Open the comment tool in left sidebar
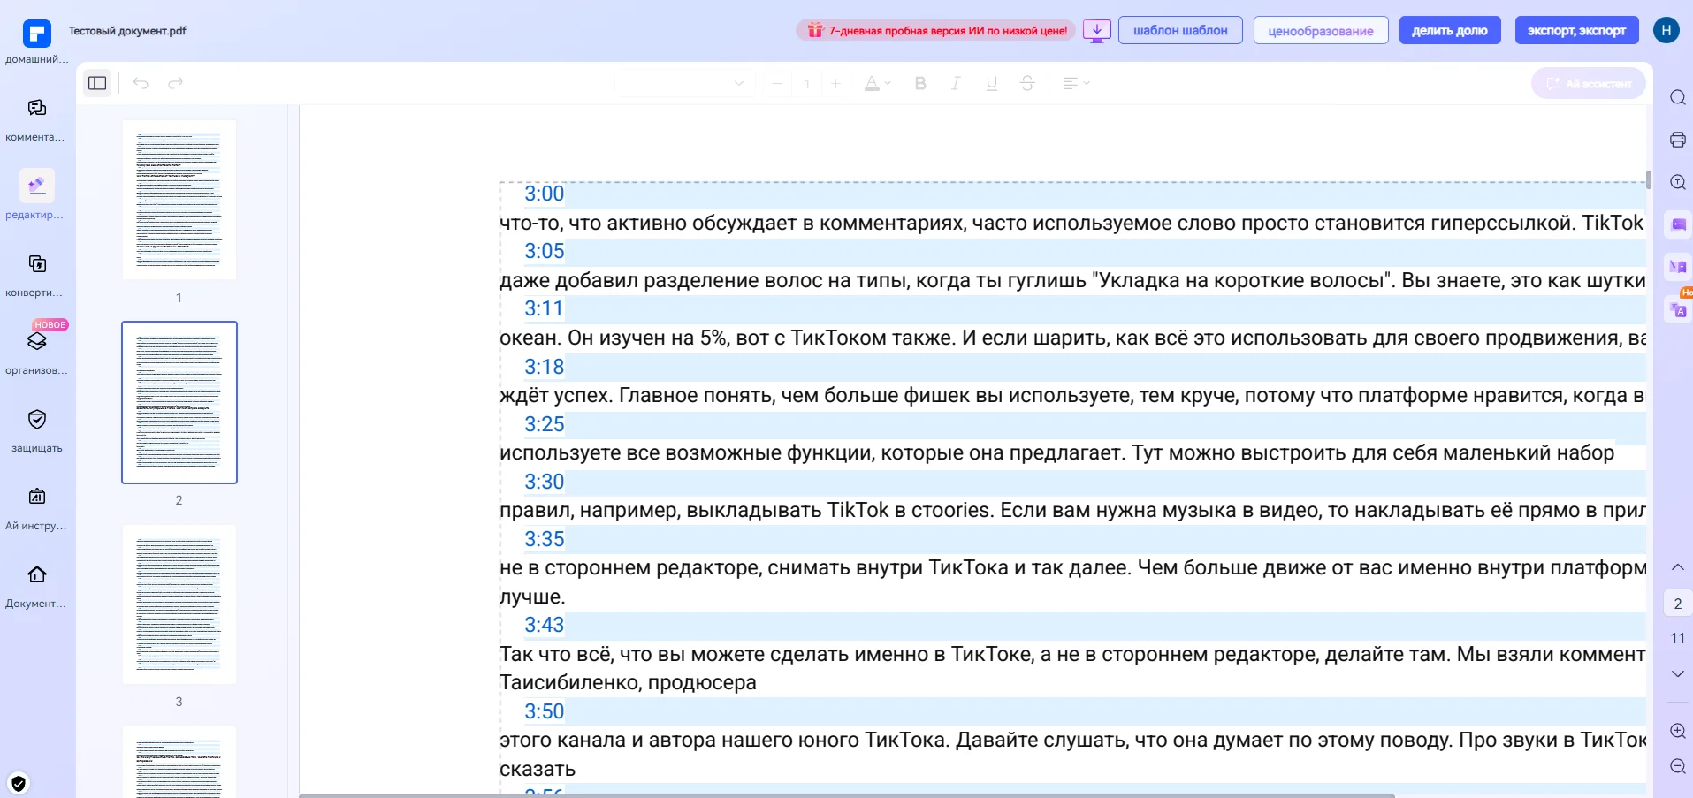The width and height of the screenshot is (1693, 798). click(37, 109)
